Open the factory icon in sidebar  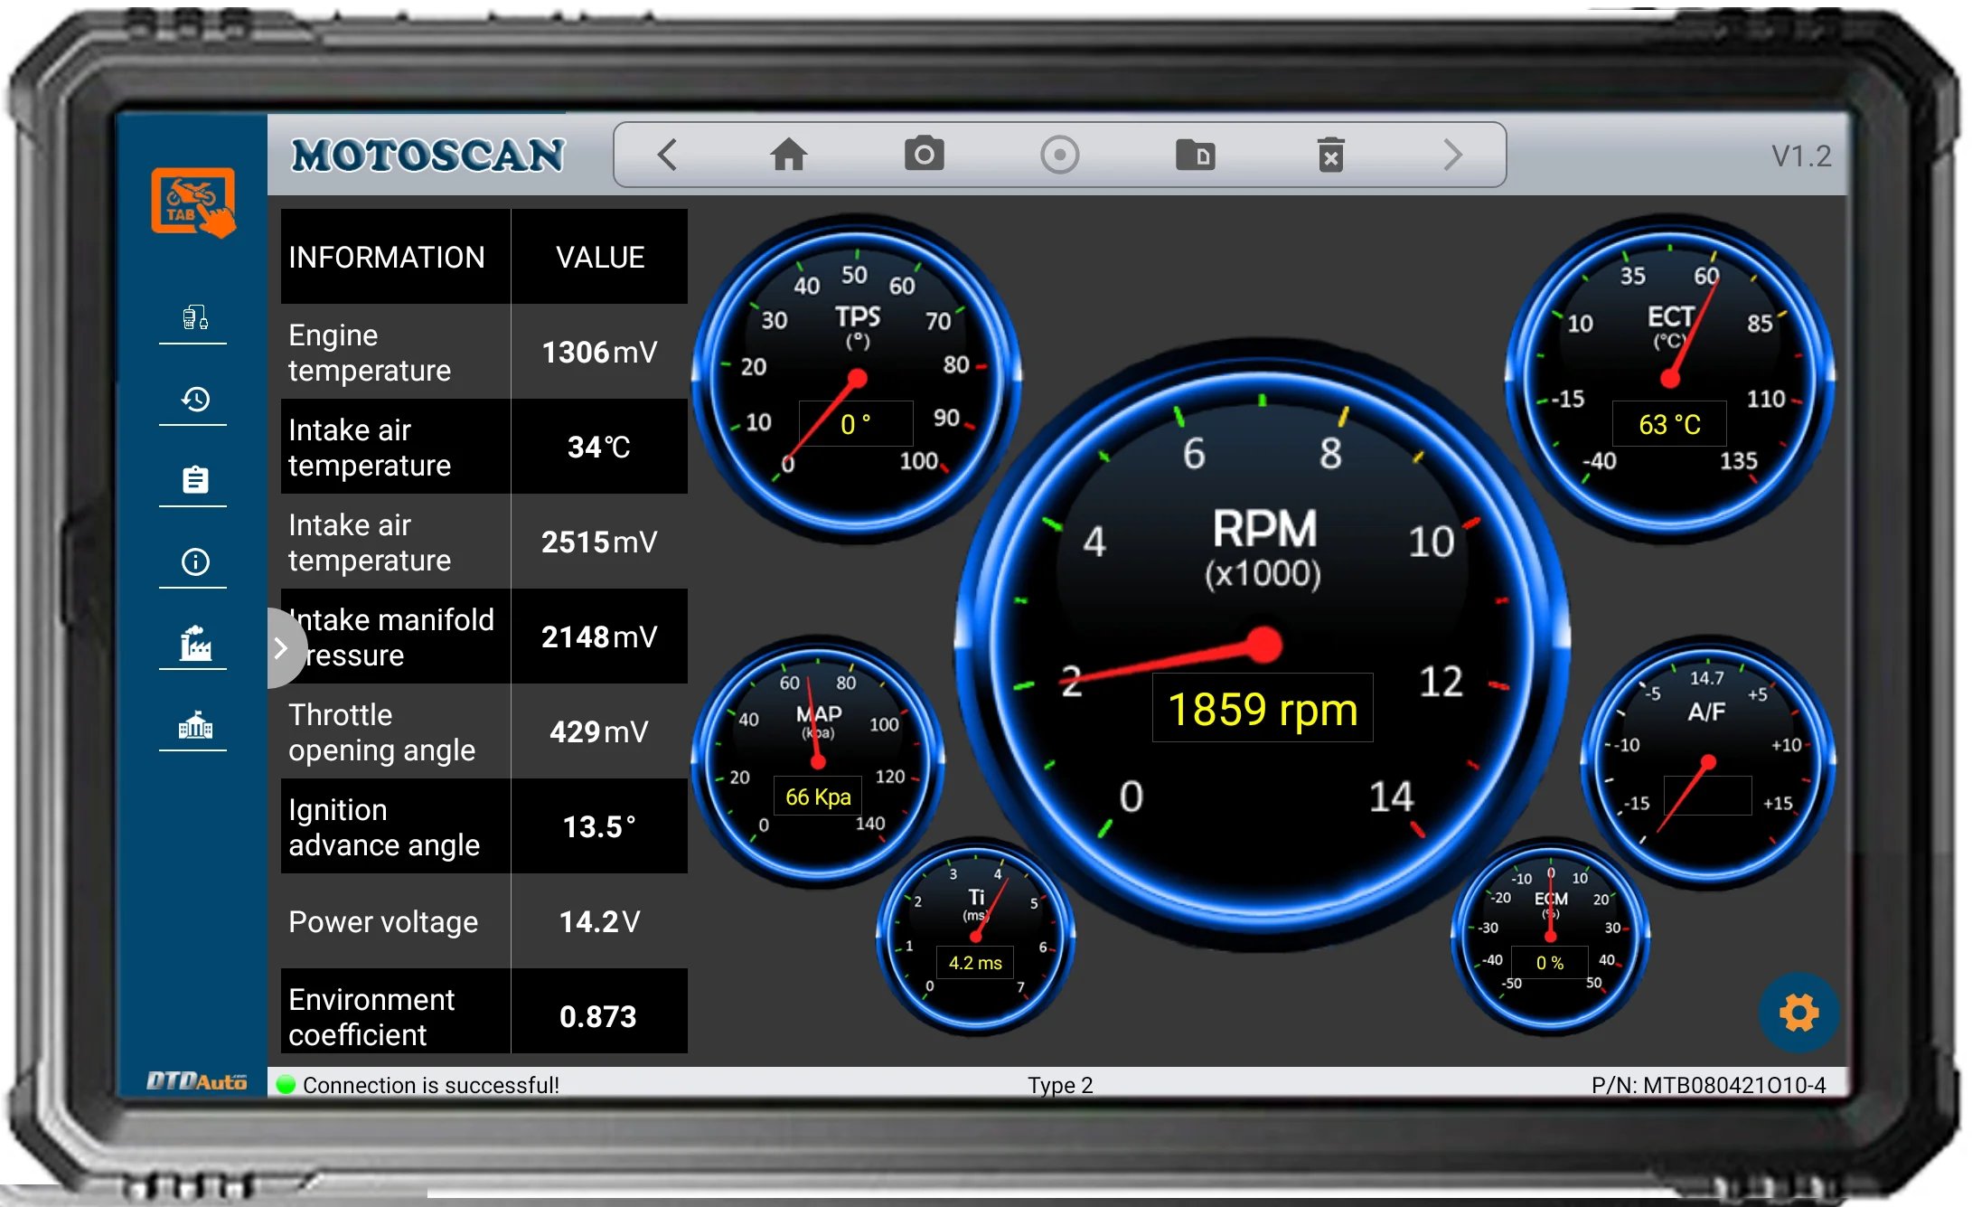[194, 643]
